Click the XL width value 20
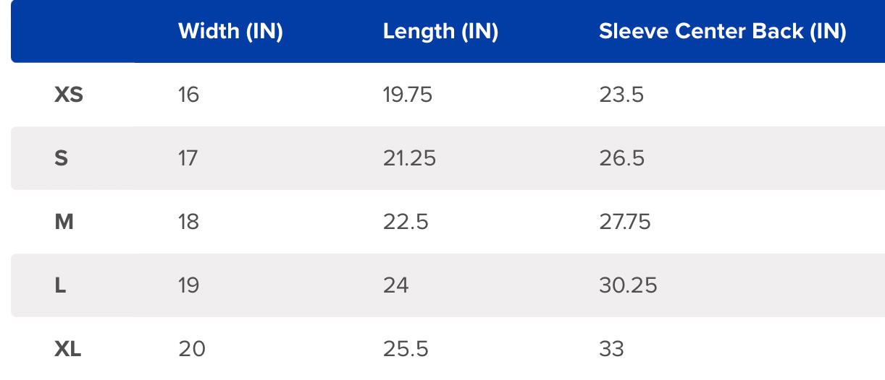Image resolution: width=885 pixels, height=380 pixels. coord(192,350)
